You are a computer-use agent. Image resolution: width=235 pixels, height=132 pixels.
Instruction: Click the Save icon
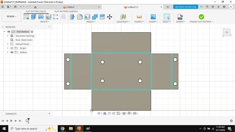(15, 7)
